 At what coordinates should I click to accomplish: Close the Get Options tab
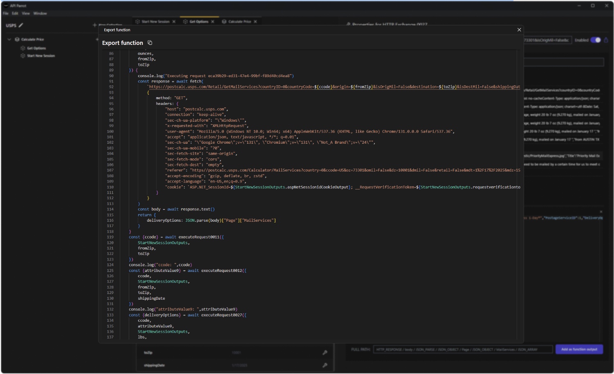coord(213,22)
